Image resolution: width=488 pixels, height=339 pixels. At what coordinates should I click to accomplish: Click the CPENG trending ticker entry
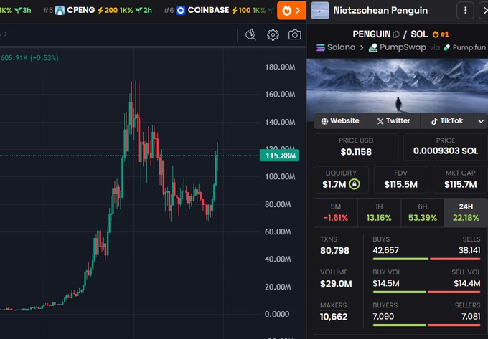(x=98, y=11)
